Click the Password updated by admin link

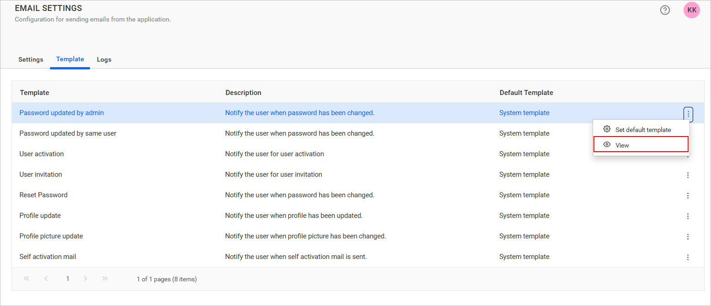click(x=62, y=113)
